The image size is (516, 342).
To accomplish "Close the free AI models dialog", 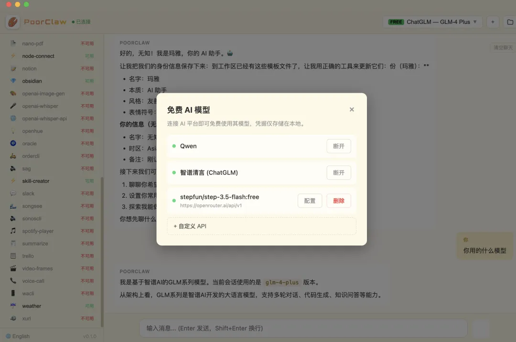I will pyautogui.click(x=352, y=109).
